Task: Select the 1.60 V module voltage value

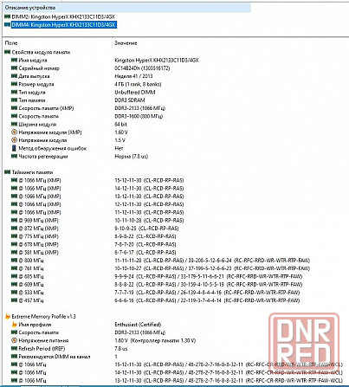Action: click(121, 132)
